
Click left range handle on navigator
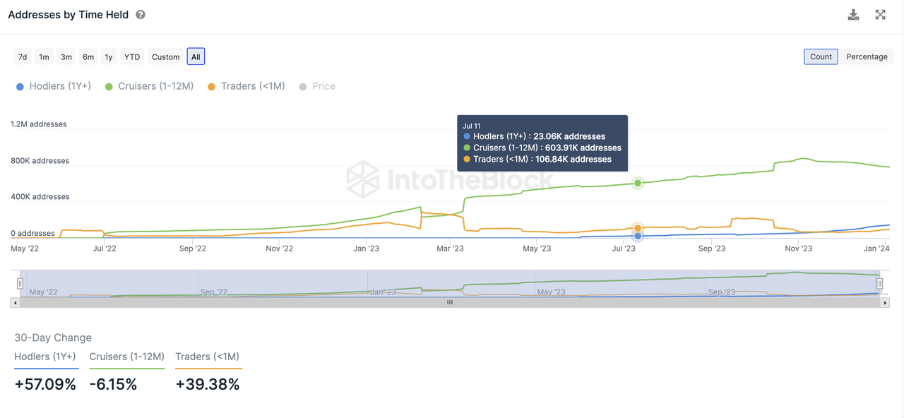[x=20, y=283]
